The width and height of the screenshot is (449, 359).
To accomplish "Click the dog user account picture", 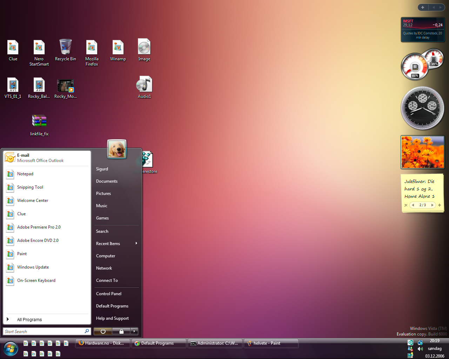I will (x=116, y=149).
